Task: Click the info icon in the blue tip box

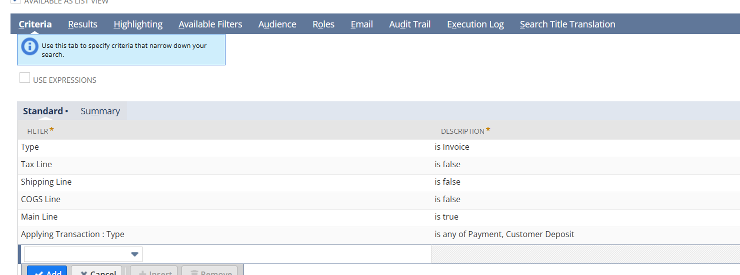Action: (x=30, y=47)
